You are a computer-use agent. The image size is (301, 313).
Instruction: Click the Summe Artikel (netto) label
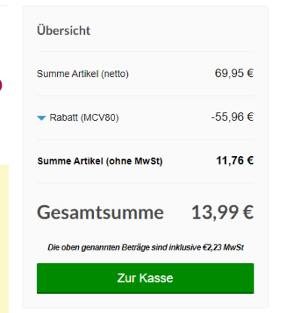tap(83, 74)
